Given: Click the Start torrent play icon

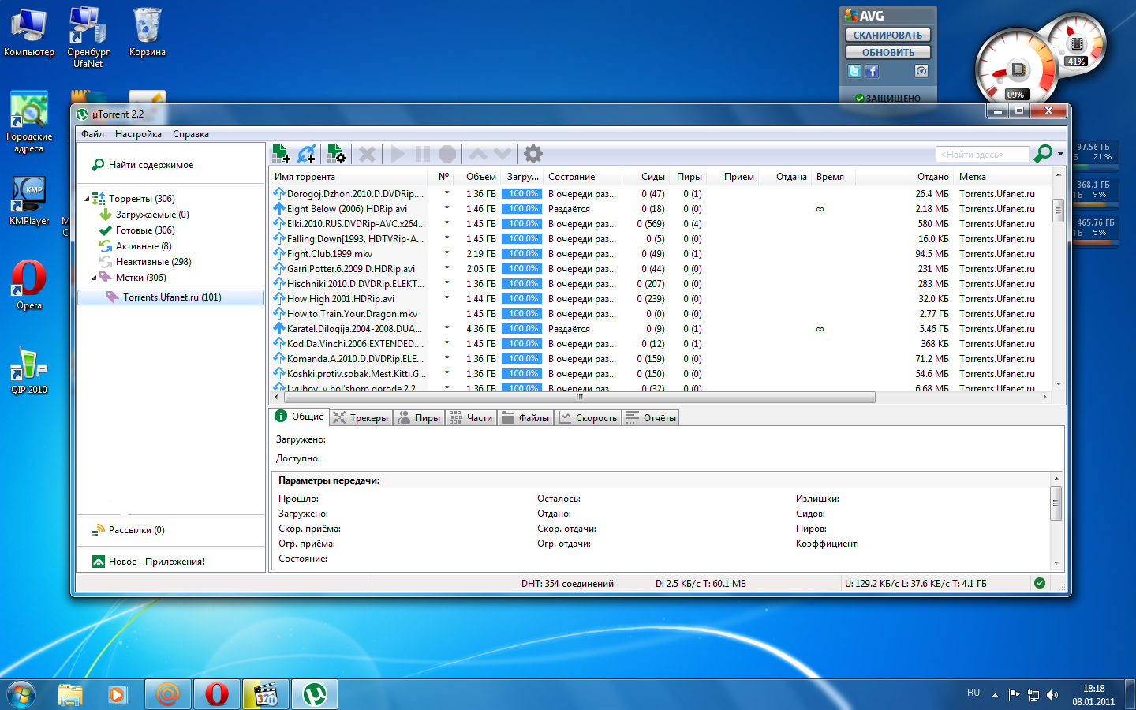Looking at the screenshot, I should (398, 154).
